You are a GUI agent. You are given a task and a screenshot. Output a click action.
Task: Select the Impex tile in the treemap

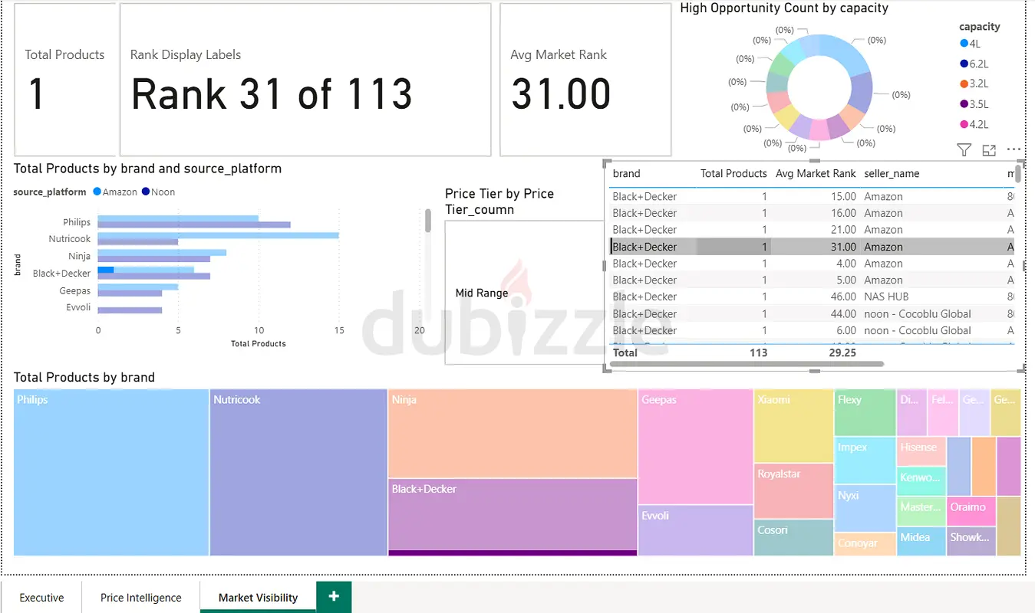coord(865,461)
